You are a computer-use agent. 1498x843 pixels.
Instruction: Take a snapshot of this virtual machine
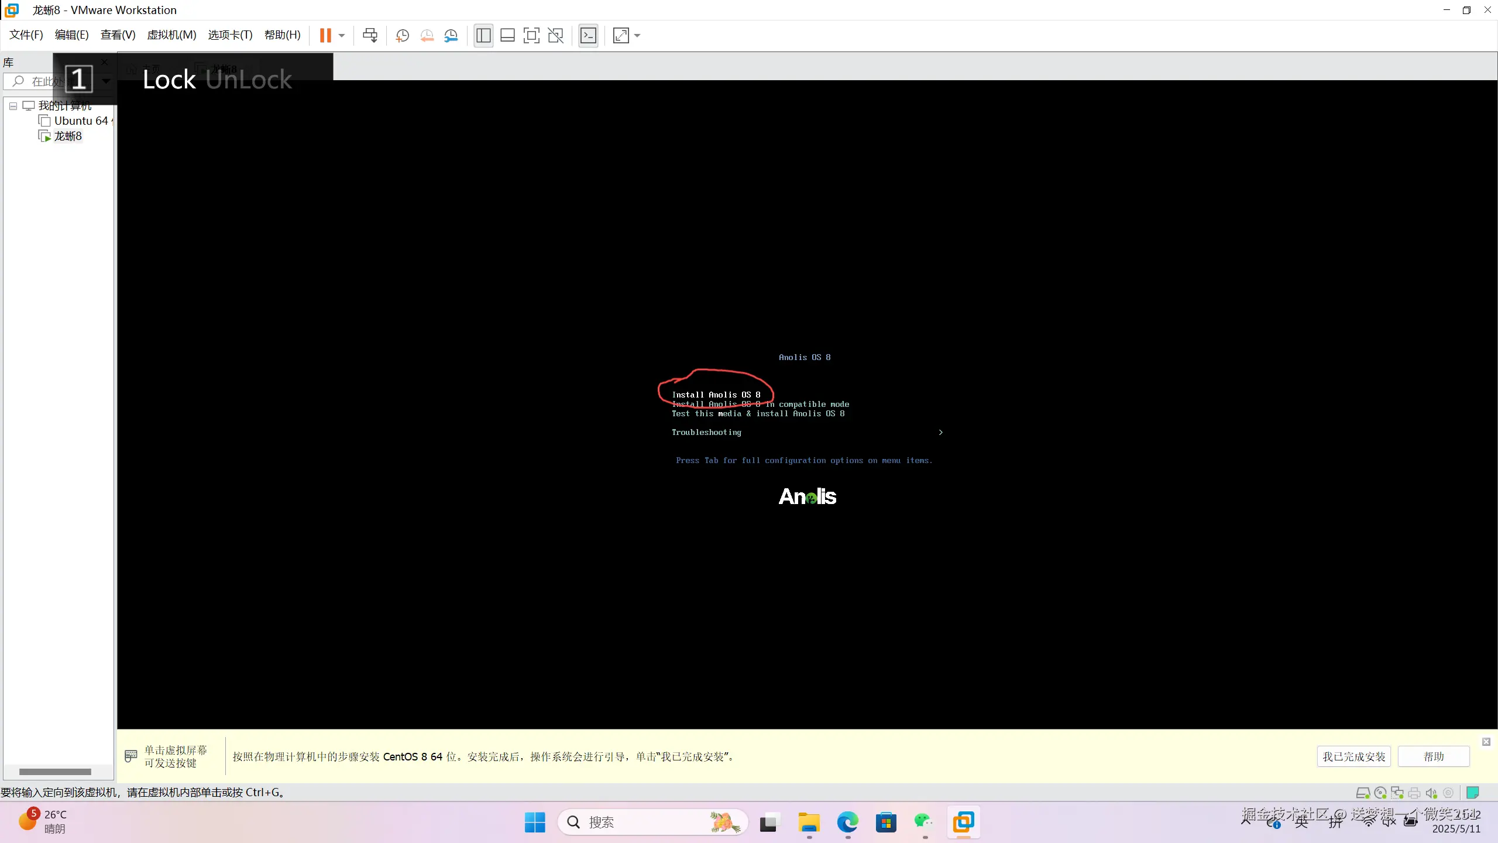point(402,35)
